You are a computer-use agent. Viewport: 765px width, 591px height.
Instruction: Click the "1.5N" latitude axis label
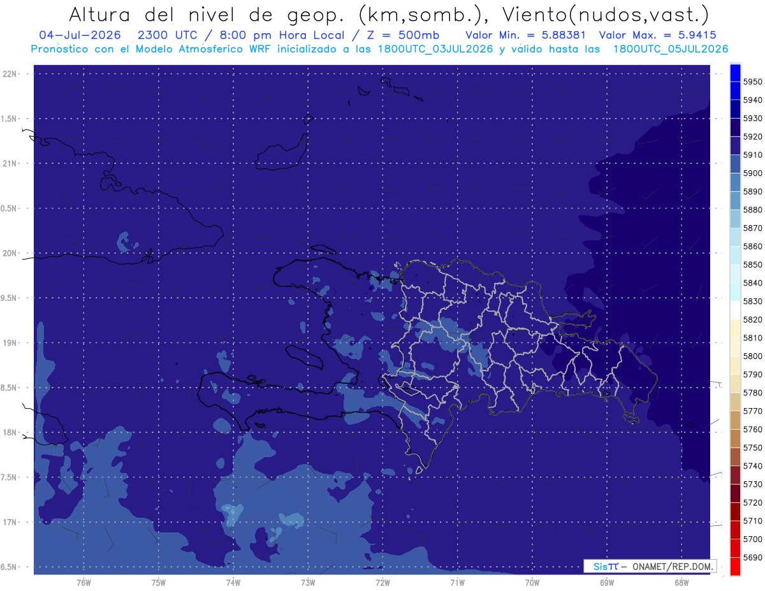(x=10, y=119)
